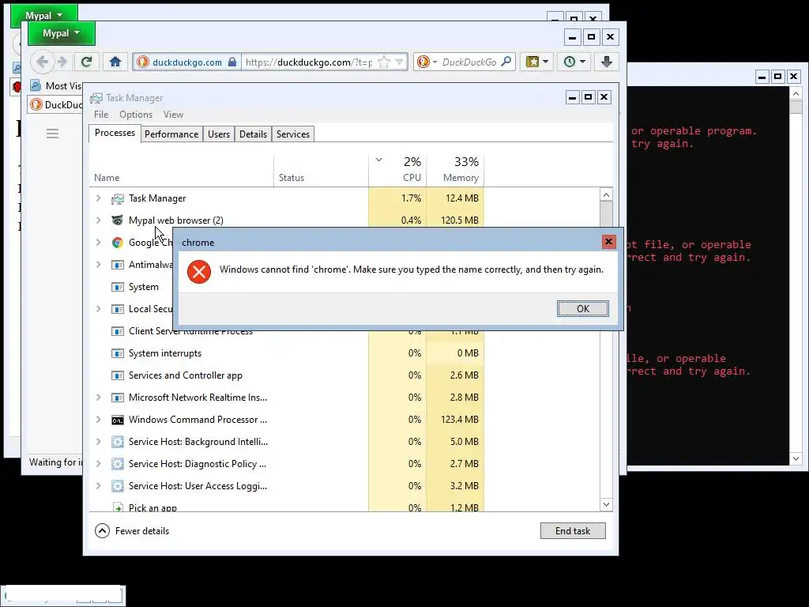The image size is (809, 607).
Task: Go to Mypal home page
Action: click(x=115, y=62)
